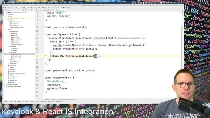Click the Settings wrench toolbar icon
This screenshot has width=210, height=118.
tap(61, 7)
